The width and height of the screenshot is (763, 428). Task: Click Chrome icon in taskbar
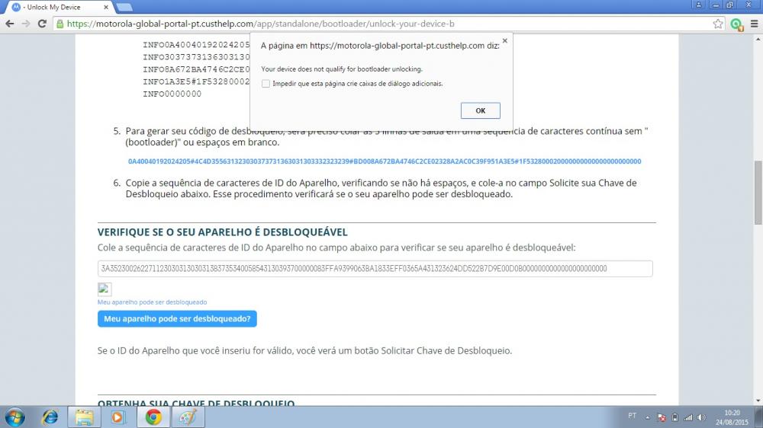(x=153, y=417)
